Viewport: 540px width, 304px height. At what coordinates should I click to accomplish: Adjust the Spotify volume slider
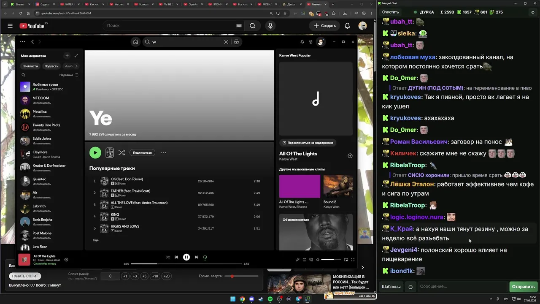point(331,260)
